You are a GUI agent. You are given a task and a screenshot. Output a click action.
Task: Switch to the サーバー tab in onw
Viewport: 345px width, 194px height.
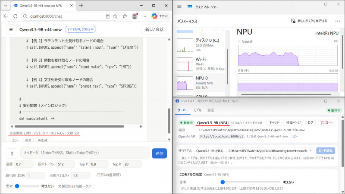click(x=182, y=110)
